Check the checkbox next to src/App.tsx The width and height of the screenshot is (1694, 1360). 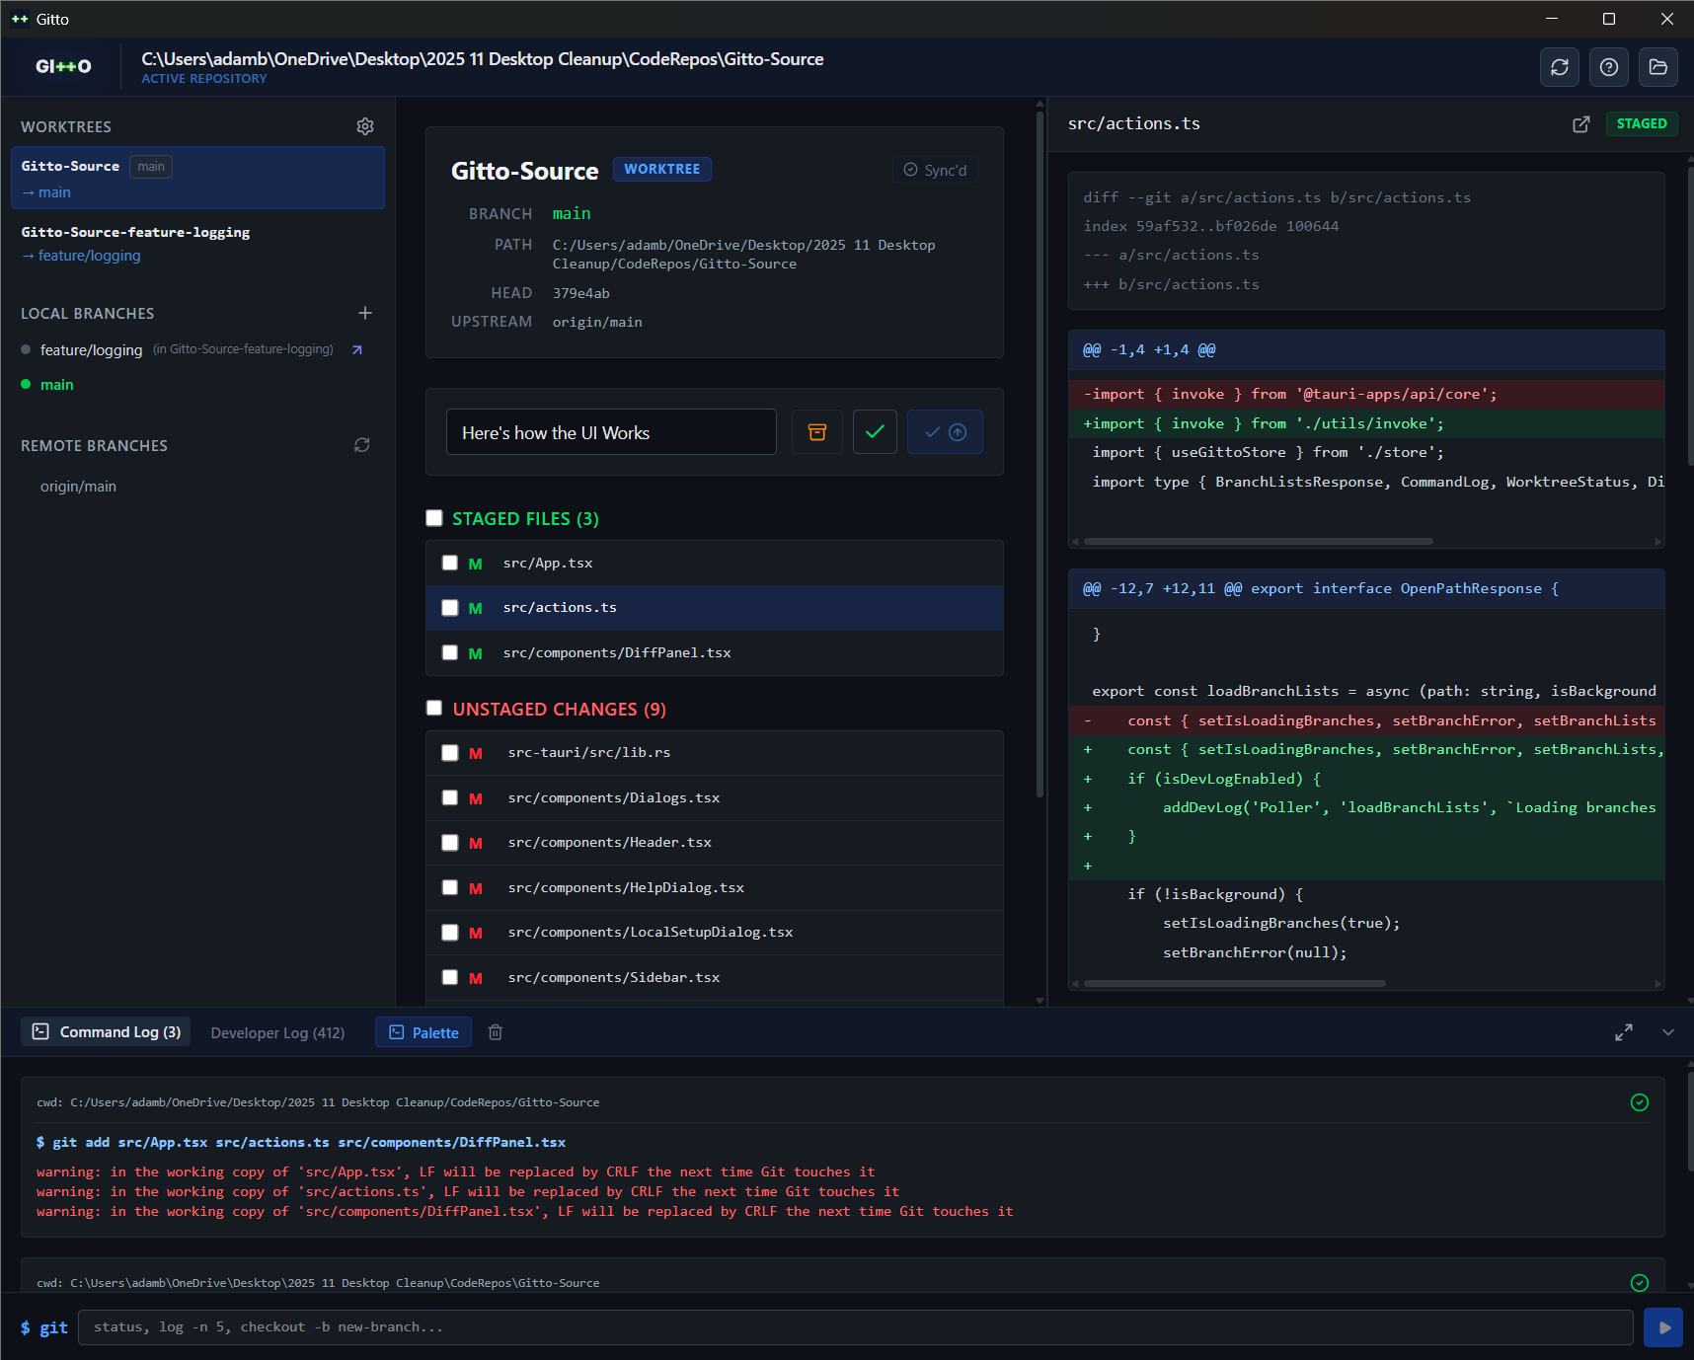click(x=450, y=563)
